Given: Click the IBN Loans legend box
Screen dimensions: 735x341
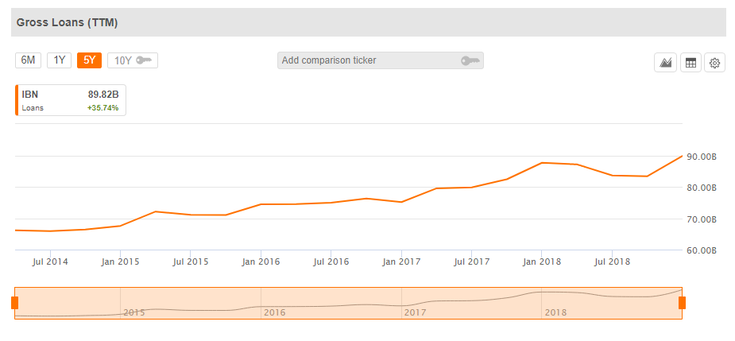Looking at the screenshot, I should coord(71,100).
